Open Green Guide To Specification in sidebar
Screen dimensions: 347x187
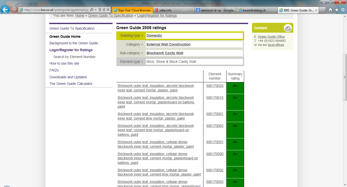pyautogui.click(x=72, y=28)
